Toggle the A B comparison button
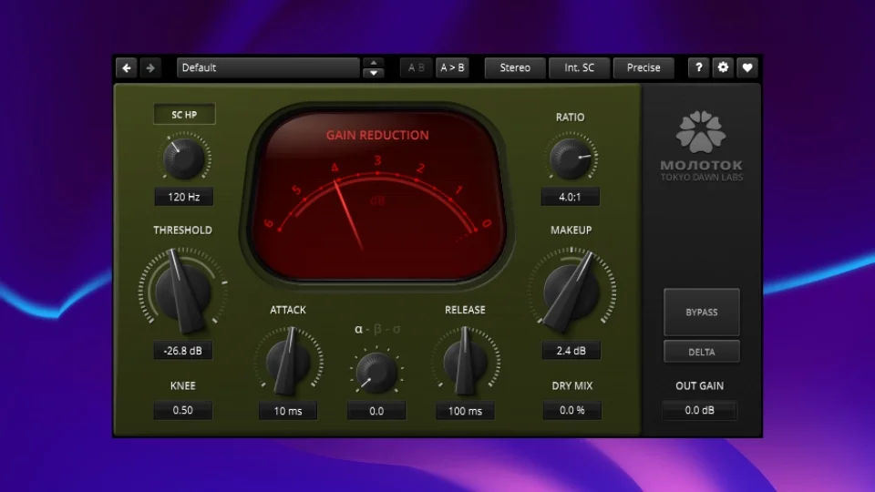 (417, 68)
